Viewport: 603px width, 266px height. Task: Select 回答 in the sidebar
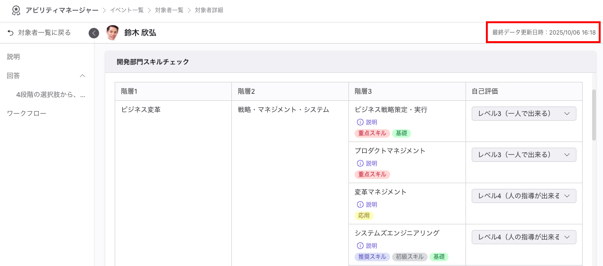tap(13, 76)
